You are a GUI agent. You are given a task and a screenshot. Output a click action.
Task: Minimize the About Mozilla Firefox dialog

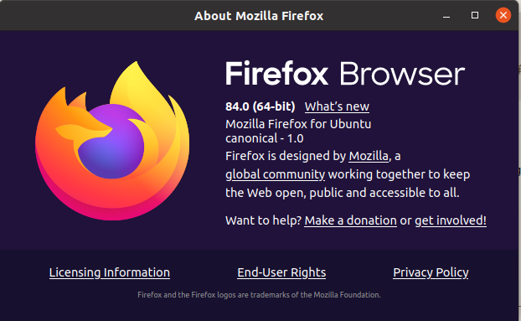[446, 16]
